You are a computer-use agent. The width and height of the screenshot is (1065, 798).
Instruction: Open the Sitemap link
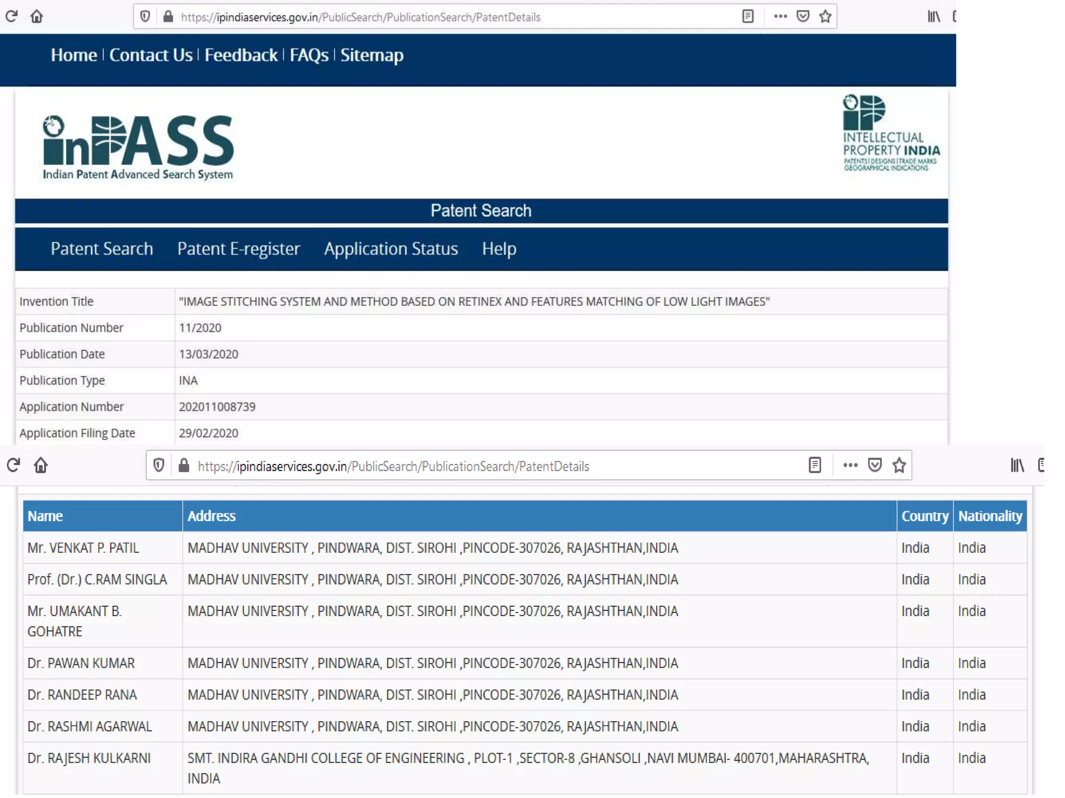pos(372,55)
